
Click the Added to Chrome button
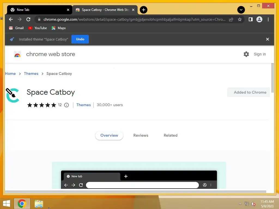pyautogui.click(x=248, y=92)
